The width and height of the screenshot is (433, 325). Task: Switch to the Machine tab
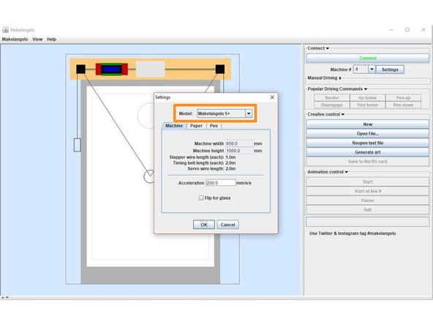tap(174, 126)
